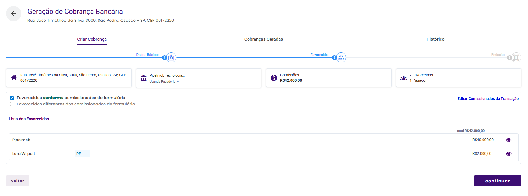Open the Emissão step icon
Image resolution: width=528 pixels, height=196 pixels.
[516, 57]
